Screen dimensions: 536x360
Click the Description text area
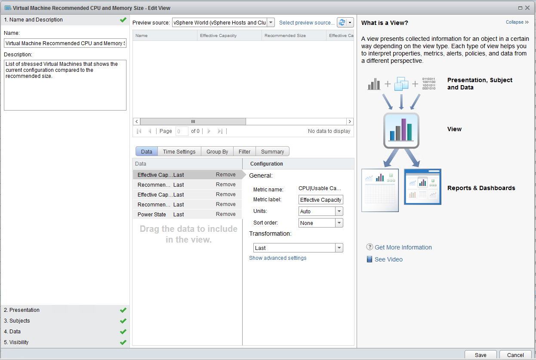pos(65,85)
